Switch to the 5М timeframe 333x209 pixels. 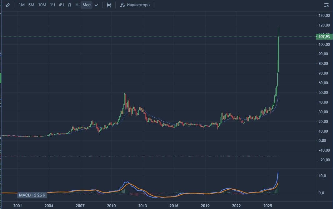tap(31, 5)
